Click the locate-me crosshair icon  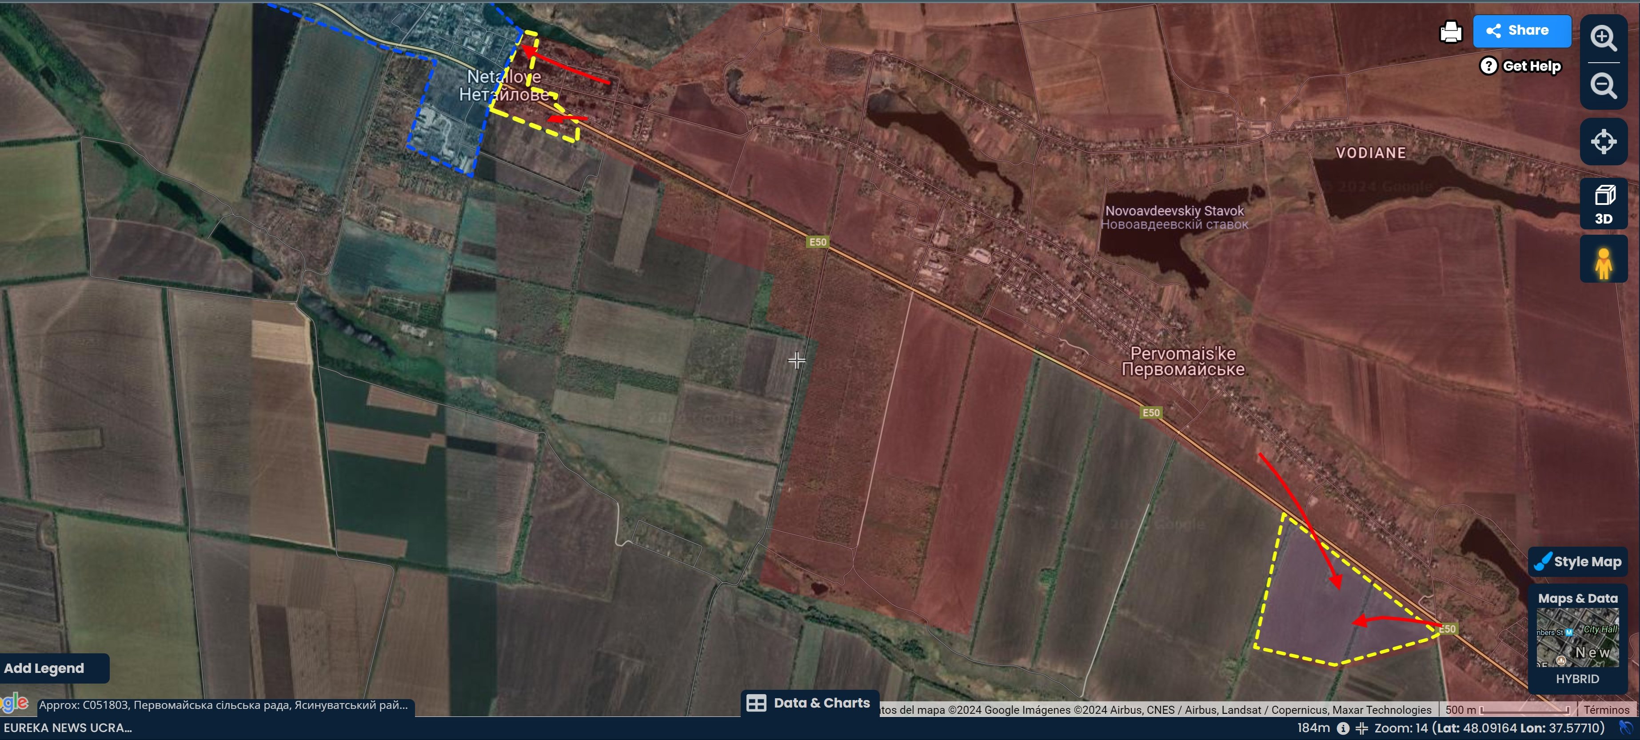click(1603, 141)
